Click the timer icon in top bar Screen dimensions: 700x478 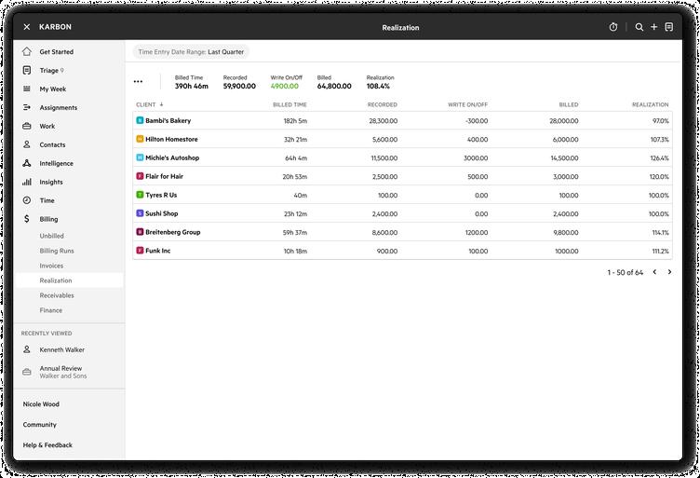(x=613, y=27)
